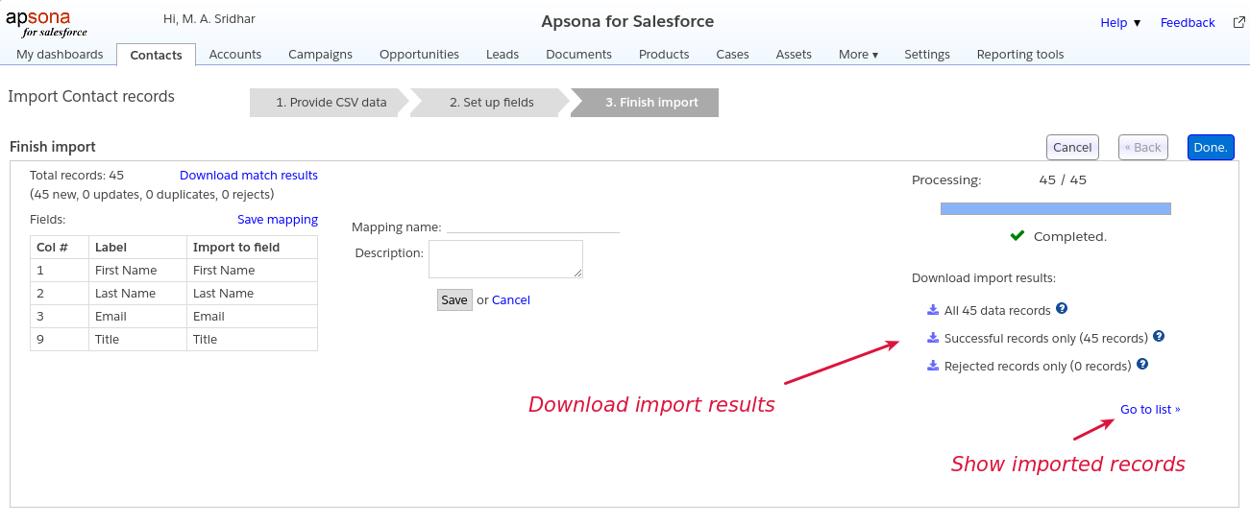Select the Contacts tab
The width and height of the screenshot is (1250, 525).
156,55
